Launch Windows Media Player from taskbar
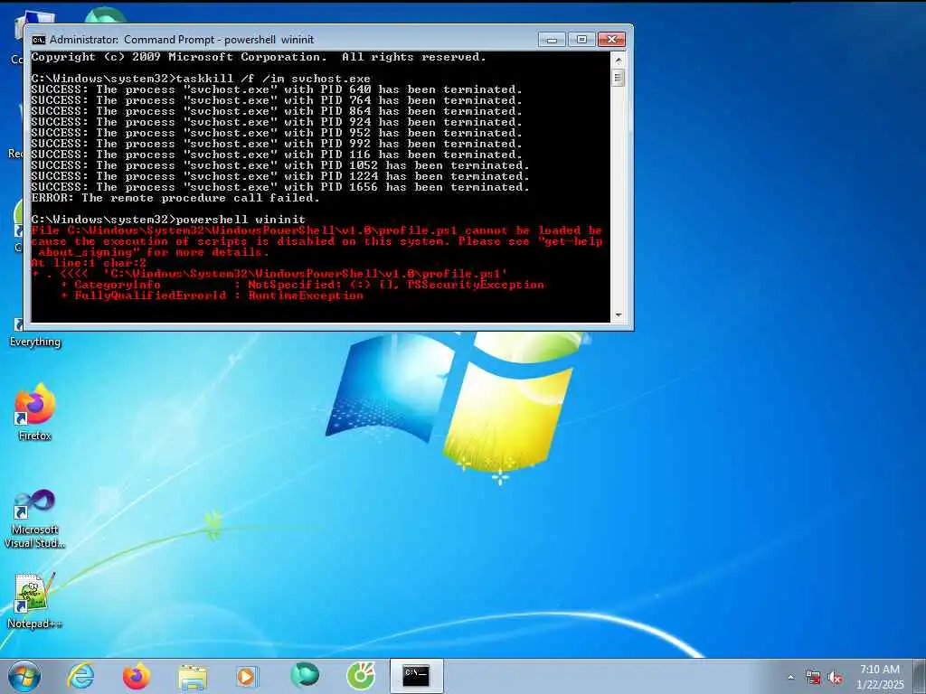This screenshot has height=694, width=926. coord(248,676)
